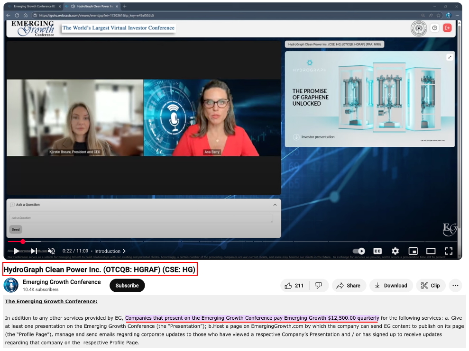
Task: Click the browser address bar URL
Action: tap(97, 15)
